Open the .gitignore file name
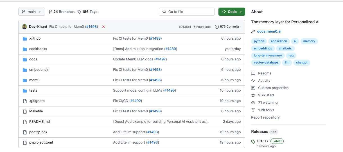 37,101
